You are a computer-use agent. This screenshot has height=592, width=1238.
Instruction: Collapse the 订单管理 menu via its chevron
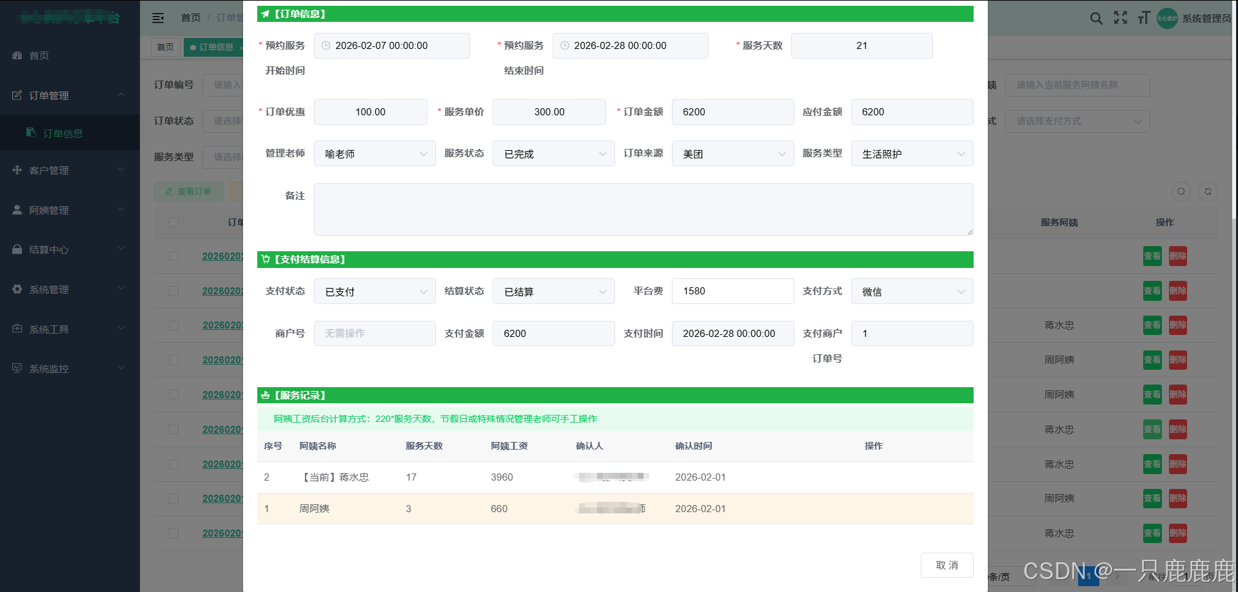[121, 95]
